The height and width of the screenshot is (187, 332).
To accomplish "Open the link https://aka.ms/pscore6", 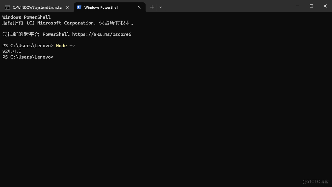I will point(102,34).
